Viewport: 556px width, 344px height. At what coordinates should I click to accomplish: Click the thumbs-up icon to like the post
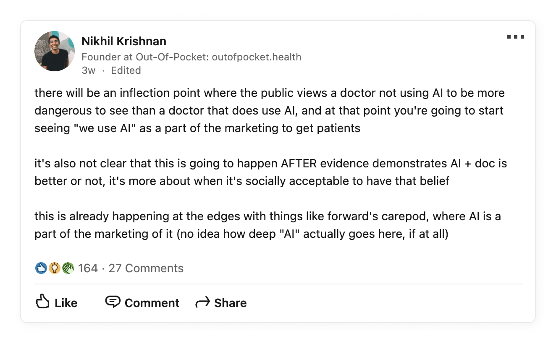[43, 302]
